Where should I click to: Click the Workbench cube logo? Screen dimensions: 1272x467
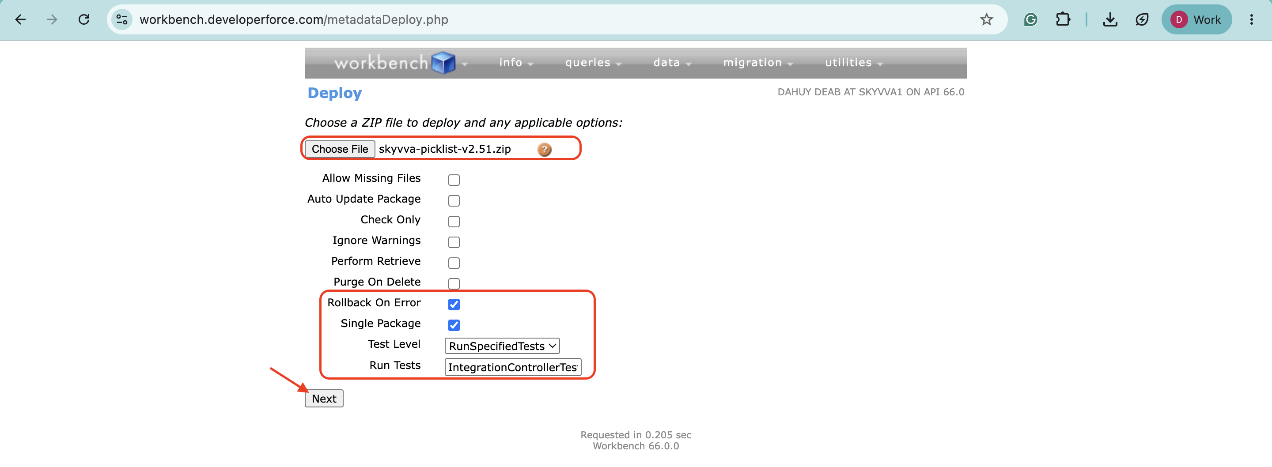[x=443, y=63]
